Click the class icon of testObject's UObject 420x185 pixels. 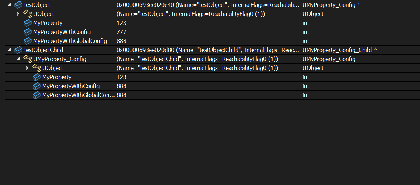[28, 14]
